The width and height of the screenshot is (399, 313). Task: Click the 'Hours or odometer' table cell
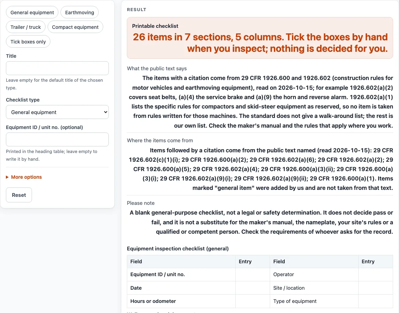[x=181, y=301]
